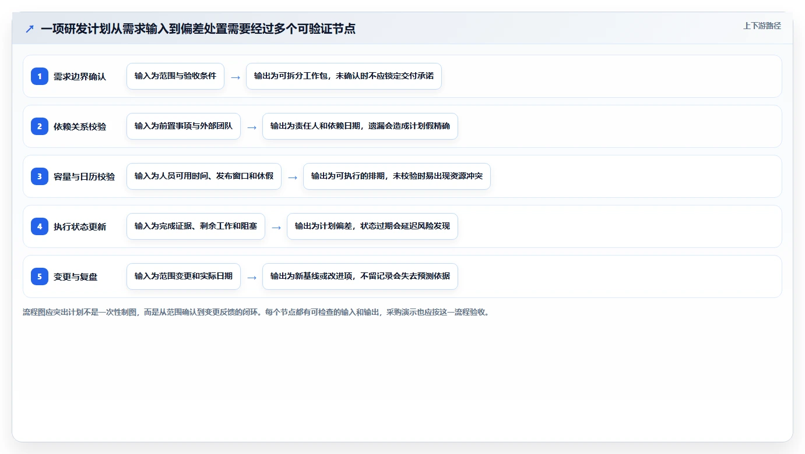
Task: Click the 输入为范围变更和实际日期 box
Action: (184, 276)
